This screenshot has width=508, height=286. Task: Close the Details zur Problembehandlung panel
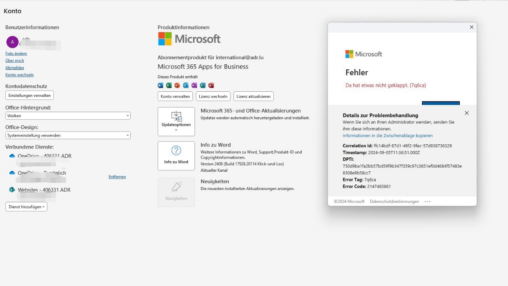467,113
